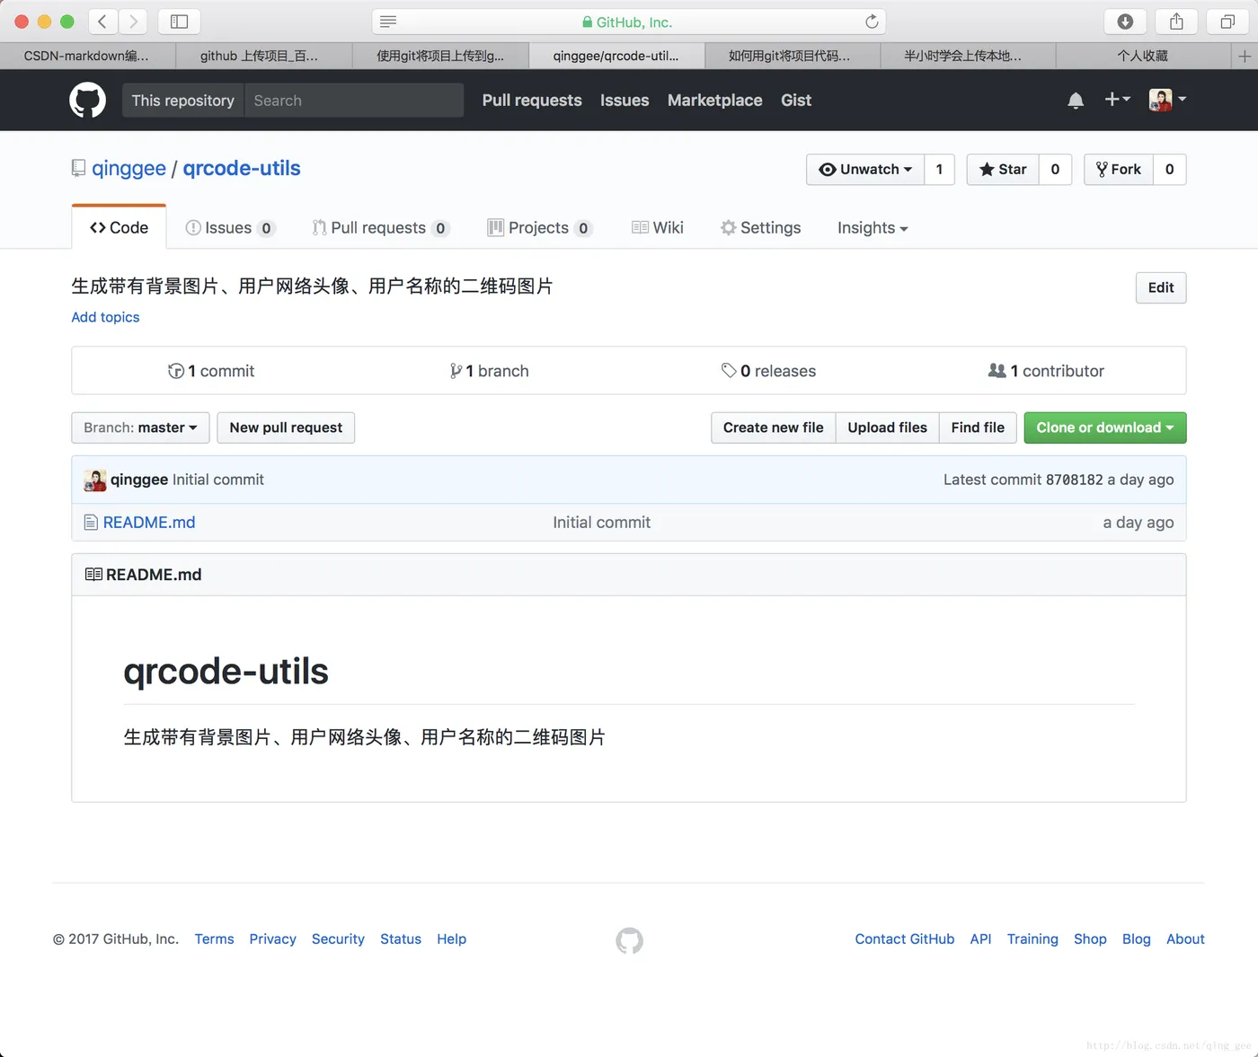Reload the page with refresh icon
The image size is (1258, 1057).
pos(872,22)
